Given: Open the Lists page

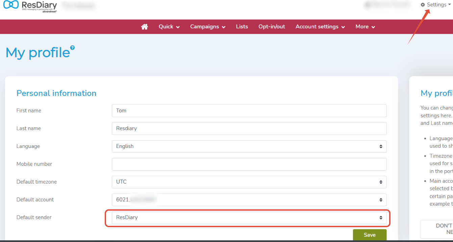Looking at the screenshot, I should (x=242, y=27).
